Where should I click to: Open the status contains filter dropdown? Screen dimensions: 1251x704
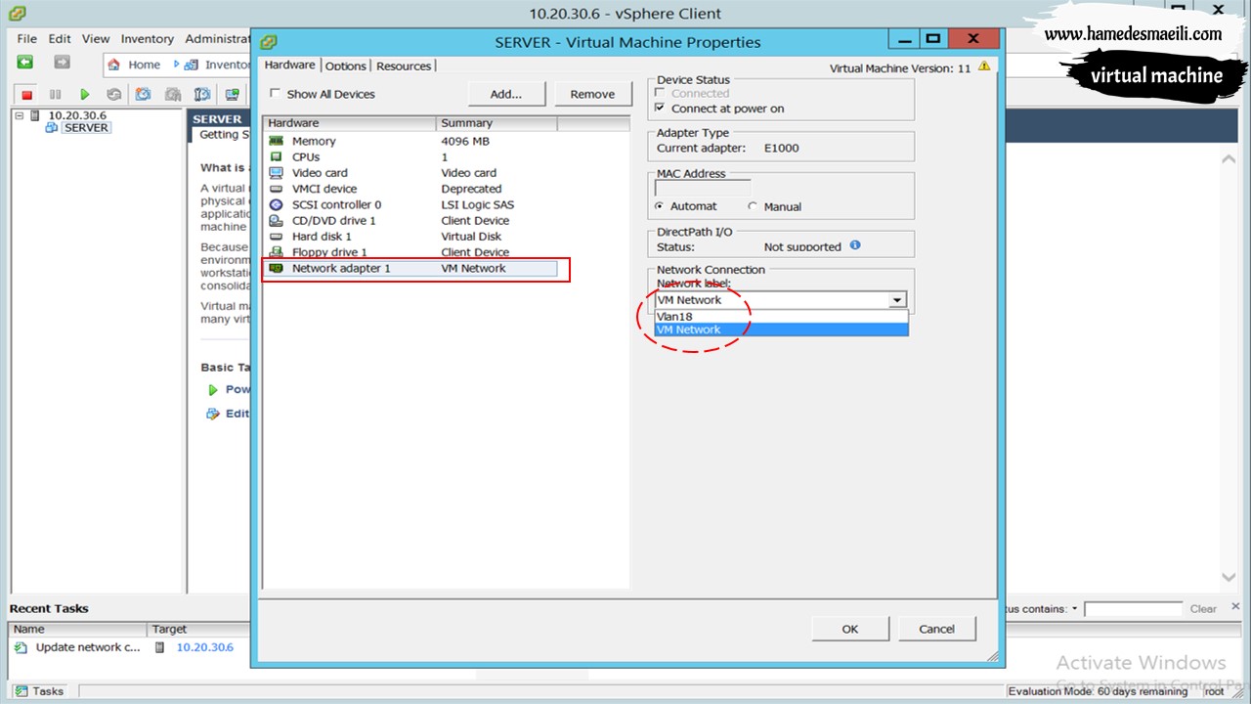pyautogui.click(x=1075, y=609)
